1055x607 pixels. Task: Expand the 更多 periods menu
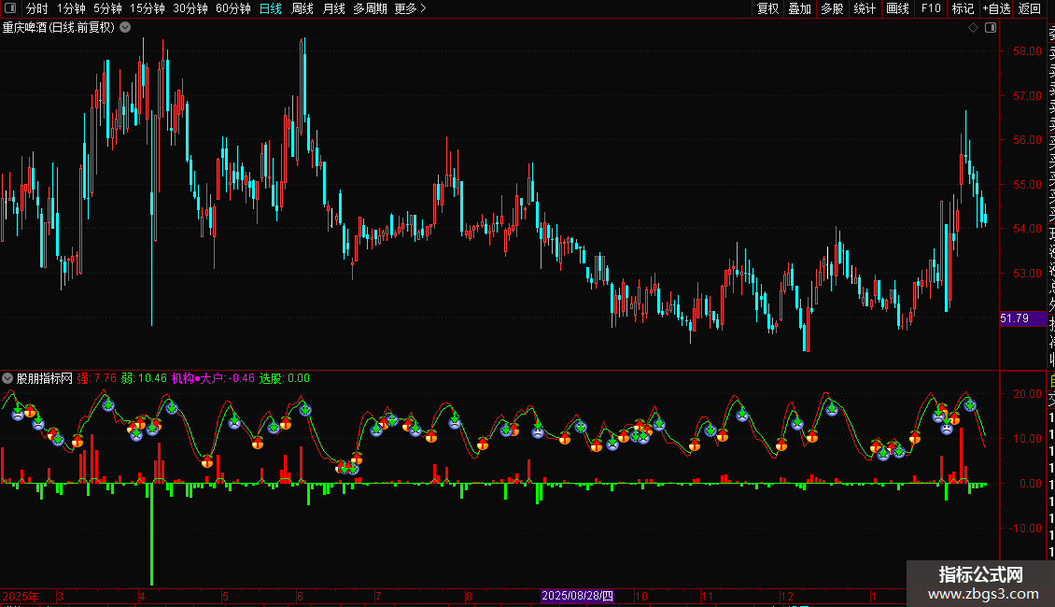tap(411, 8)
